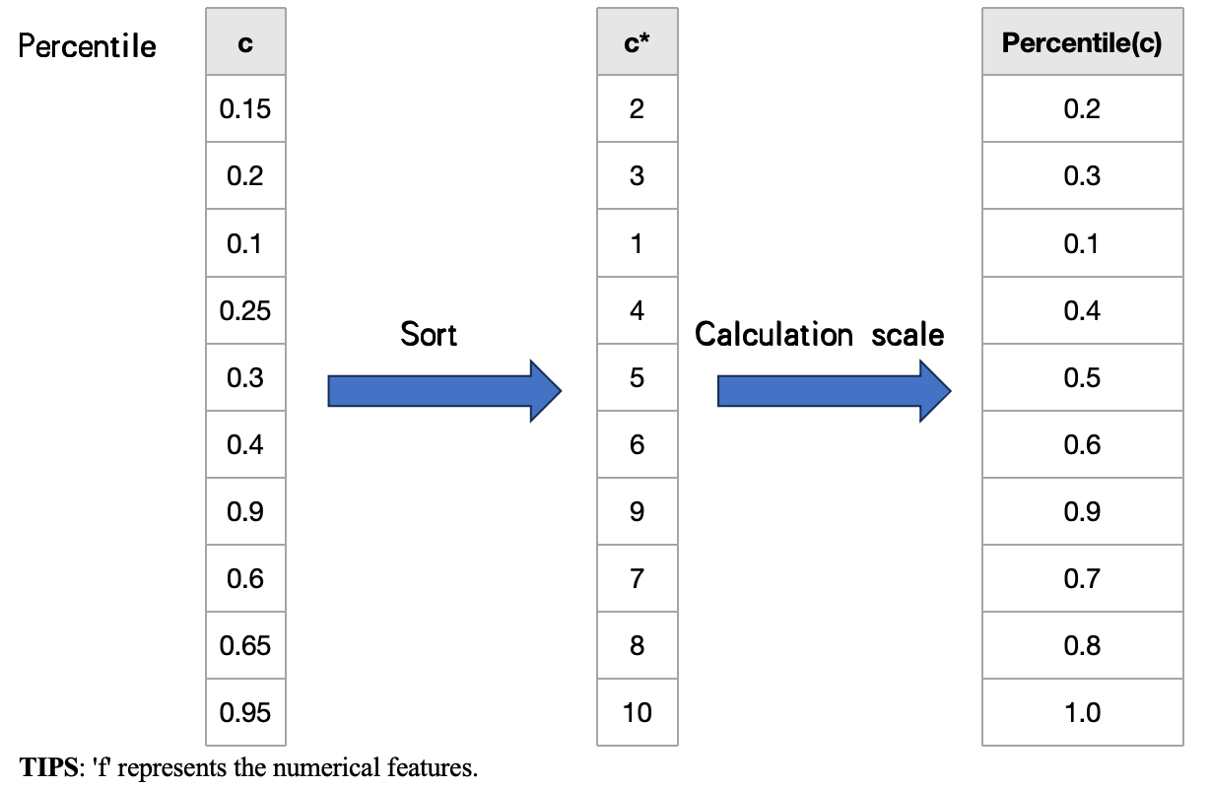The width and height of the screenshot is (1210, 788).
Task: Click the 'Calculation scale' text label
Action: [819, 335]
